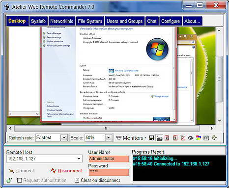Click System protection link in remote desktop
The height and width of the screenshot is (189, 230).
(x=55, y=41)
